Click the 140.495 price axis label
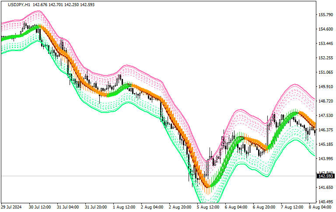 pyautogui.click(x=325, y=202)
